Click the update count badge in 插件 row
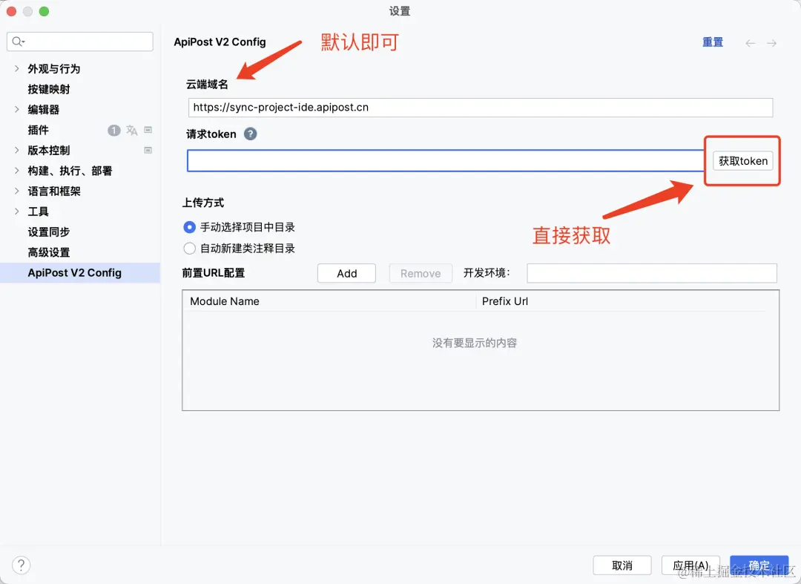This screenshot has width=801, height=584. 114,131
